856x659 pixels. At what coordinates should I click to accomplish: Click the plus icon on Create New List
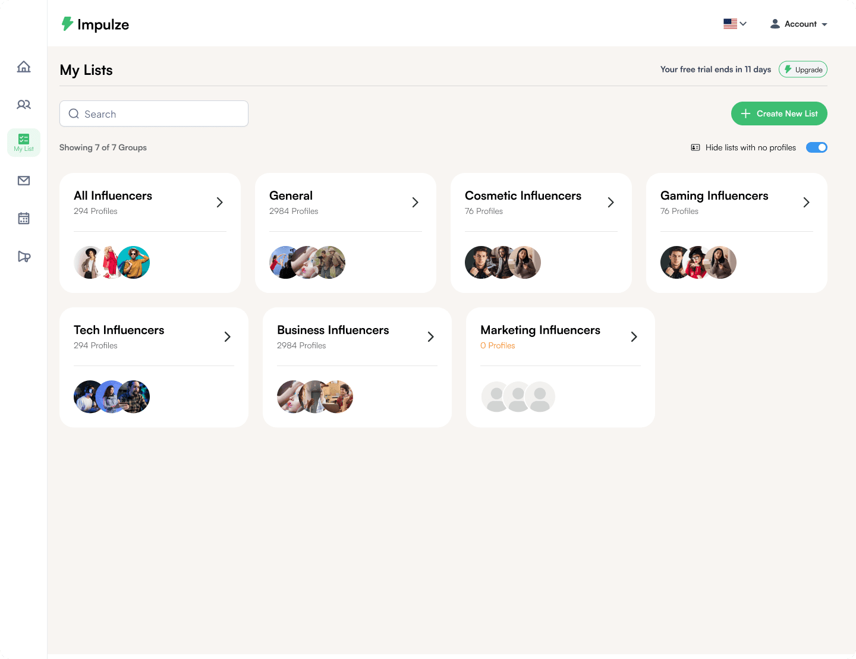[745, 113]
